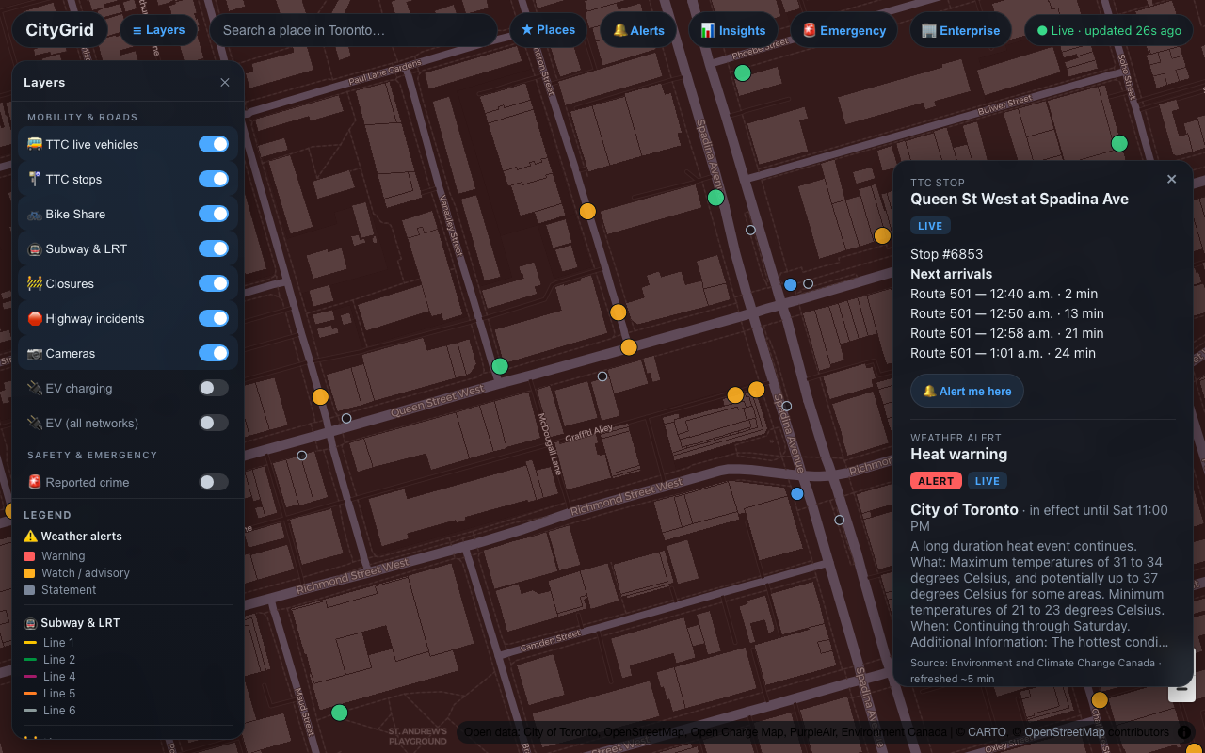
Task: Disable the Highway incidents layer switch
Action: (x=214, y=318)
